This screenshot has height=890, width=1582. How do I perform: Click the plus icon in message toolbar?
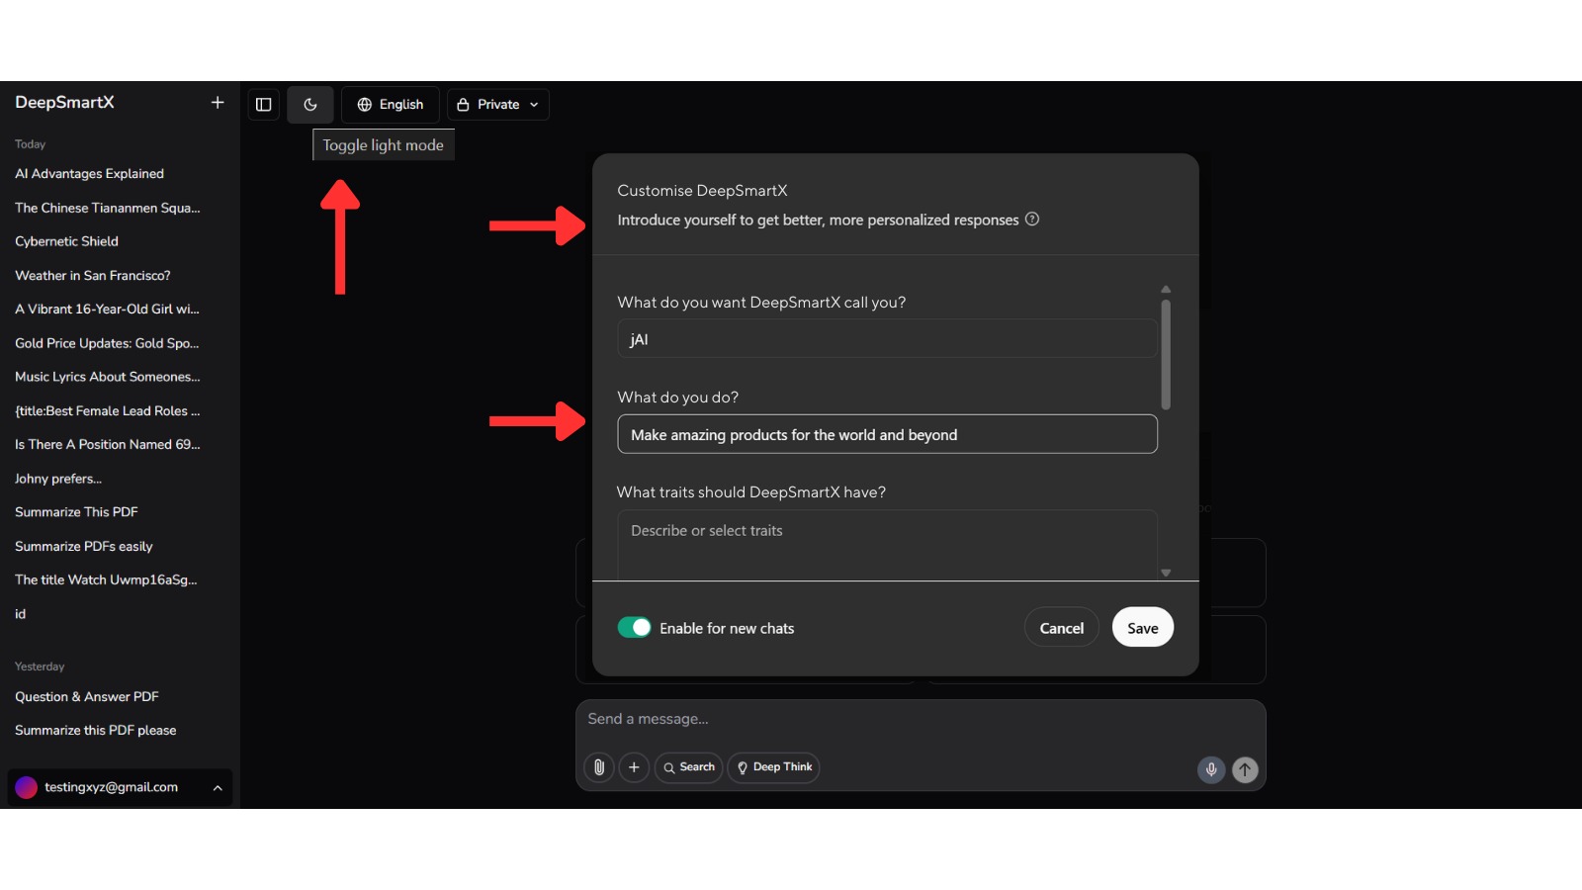[x=634, y=767]
